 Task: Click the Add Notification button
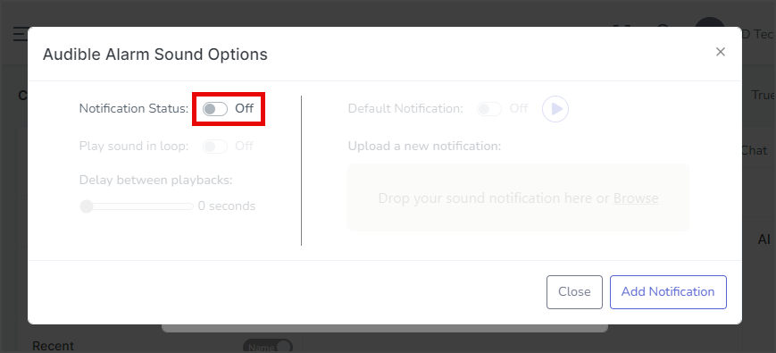tap(668, 292)
